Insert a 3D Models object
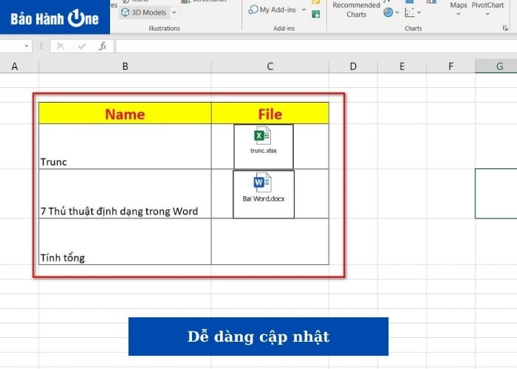This screenshot has width=517, height=369. pos(144,13)
